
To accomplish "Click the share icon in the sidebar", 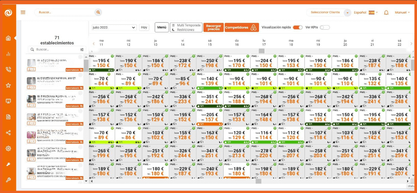I will pyautogui.click(x=8, y=133).
